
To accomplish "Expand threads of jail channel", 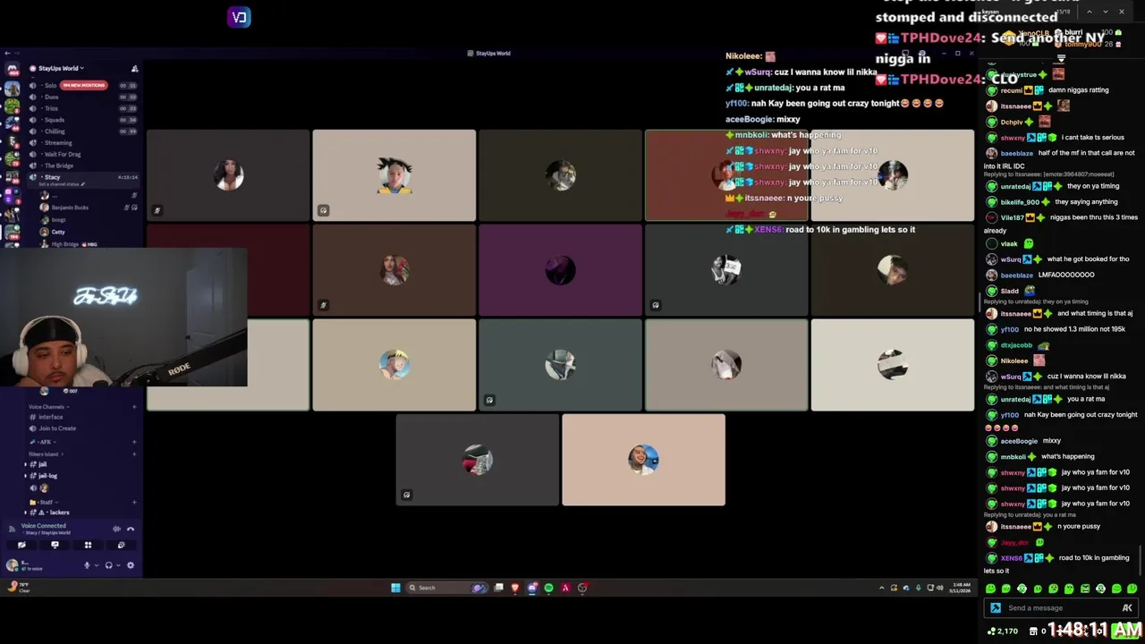I will tap(25, 464).
